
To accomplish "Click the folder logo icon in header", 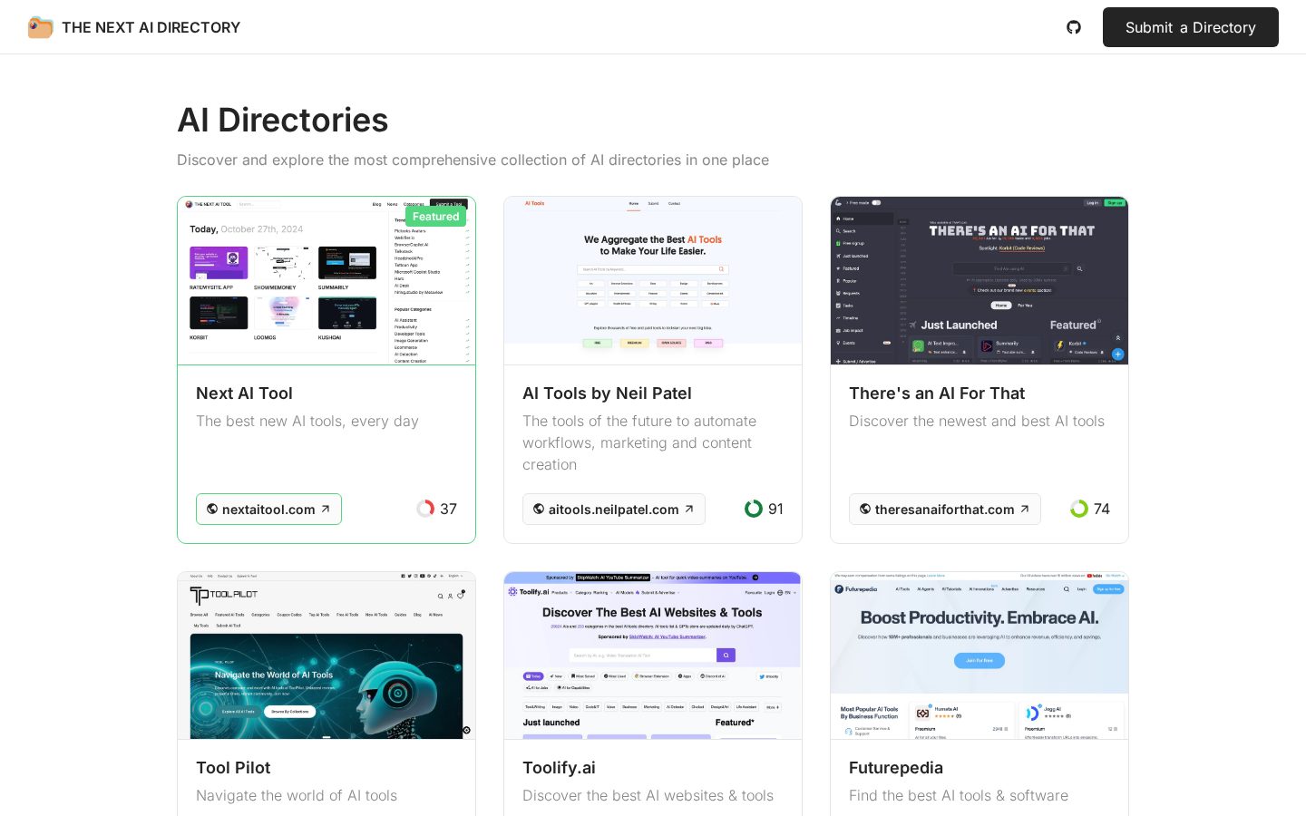I will (x=40, y=27).
